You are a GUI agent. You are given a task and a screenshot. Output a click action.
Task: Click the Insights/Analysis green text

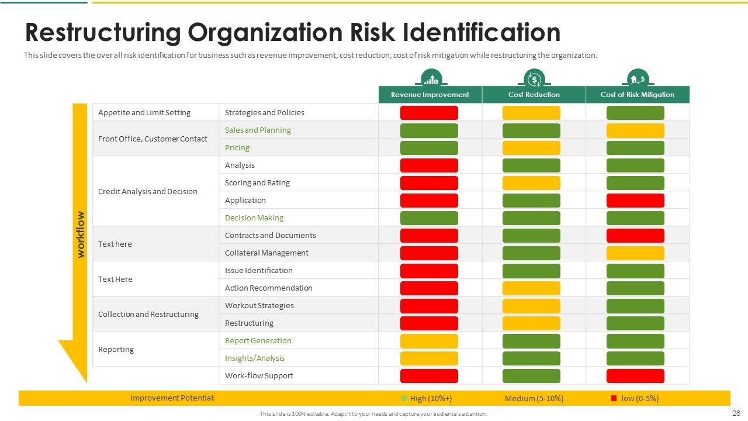[x=255, y=358]
